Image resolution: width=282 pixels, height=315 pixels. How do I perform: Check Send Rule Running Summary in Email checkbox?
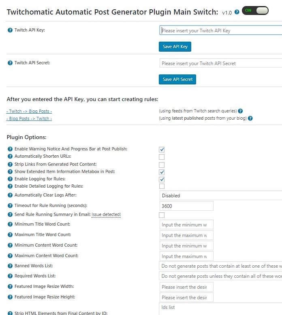point(162,215)
